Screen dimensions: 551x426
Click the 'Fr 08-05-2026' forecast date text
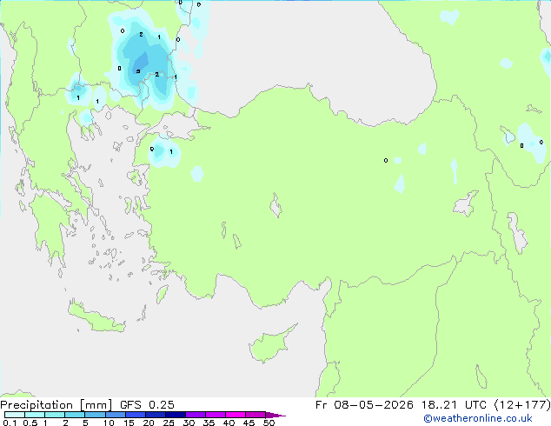click(x=364, y=405)
